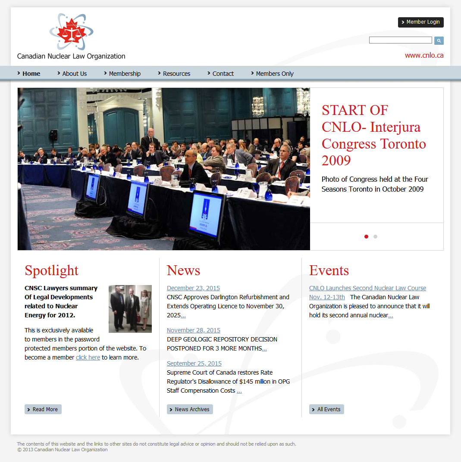This screenshot has height=462, width=461.
Task: Expand the nuclear law course ellipsis link
Action: pyautogui.click(x=391, y=316)
